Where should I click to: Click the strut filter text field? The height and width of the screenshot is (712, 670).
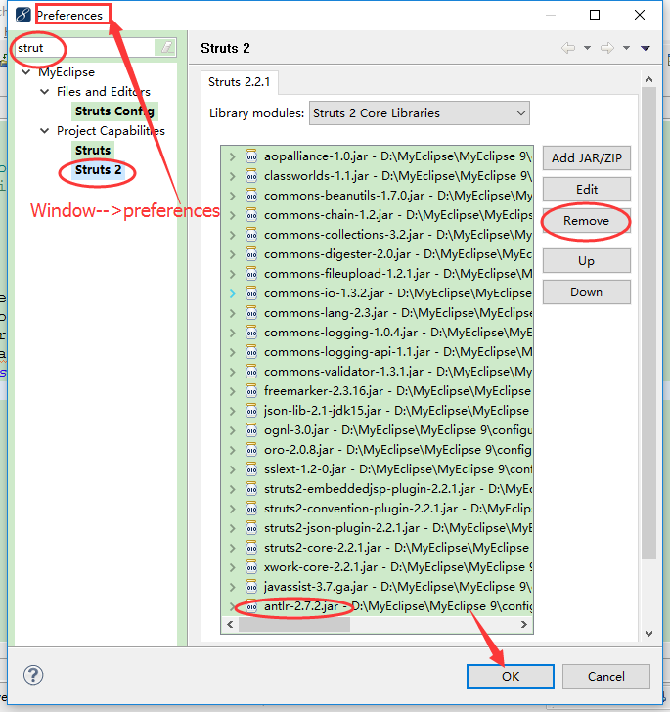point(84,48)
